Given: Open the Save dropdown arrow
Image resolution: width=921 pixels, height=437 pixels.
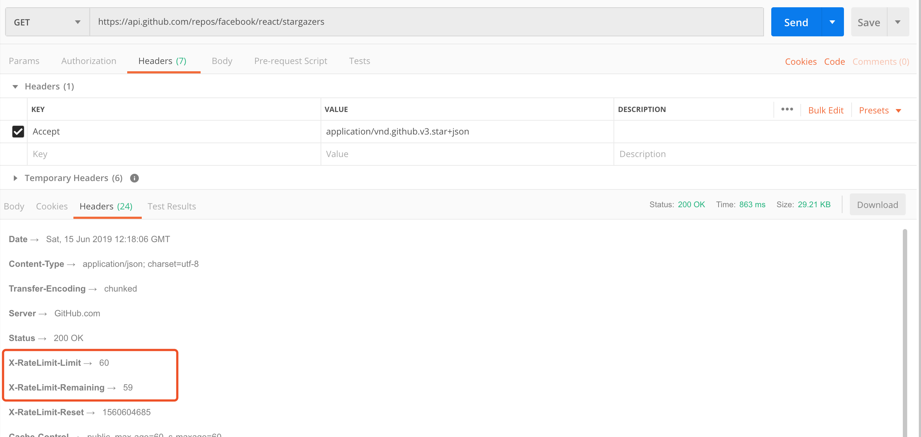Looking at the screenshot, I should click(x=898, y=22).
